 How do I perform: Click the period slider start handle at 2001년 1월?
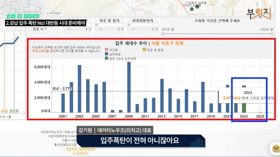(x=163, y=34)
